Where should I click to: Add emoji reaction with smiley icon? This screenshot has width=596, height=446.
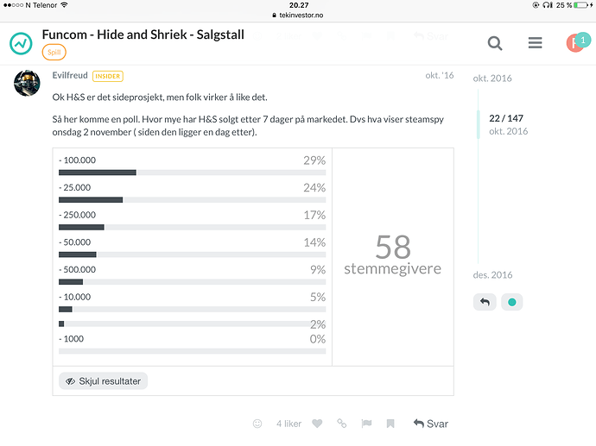(x=257, y=424)
